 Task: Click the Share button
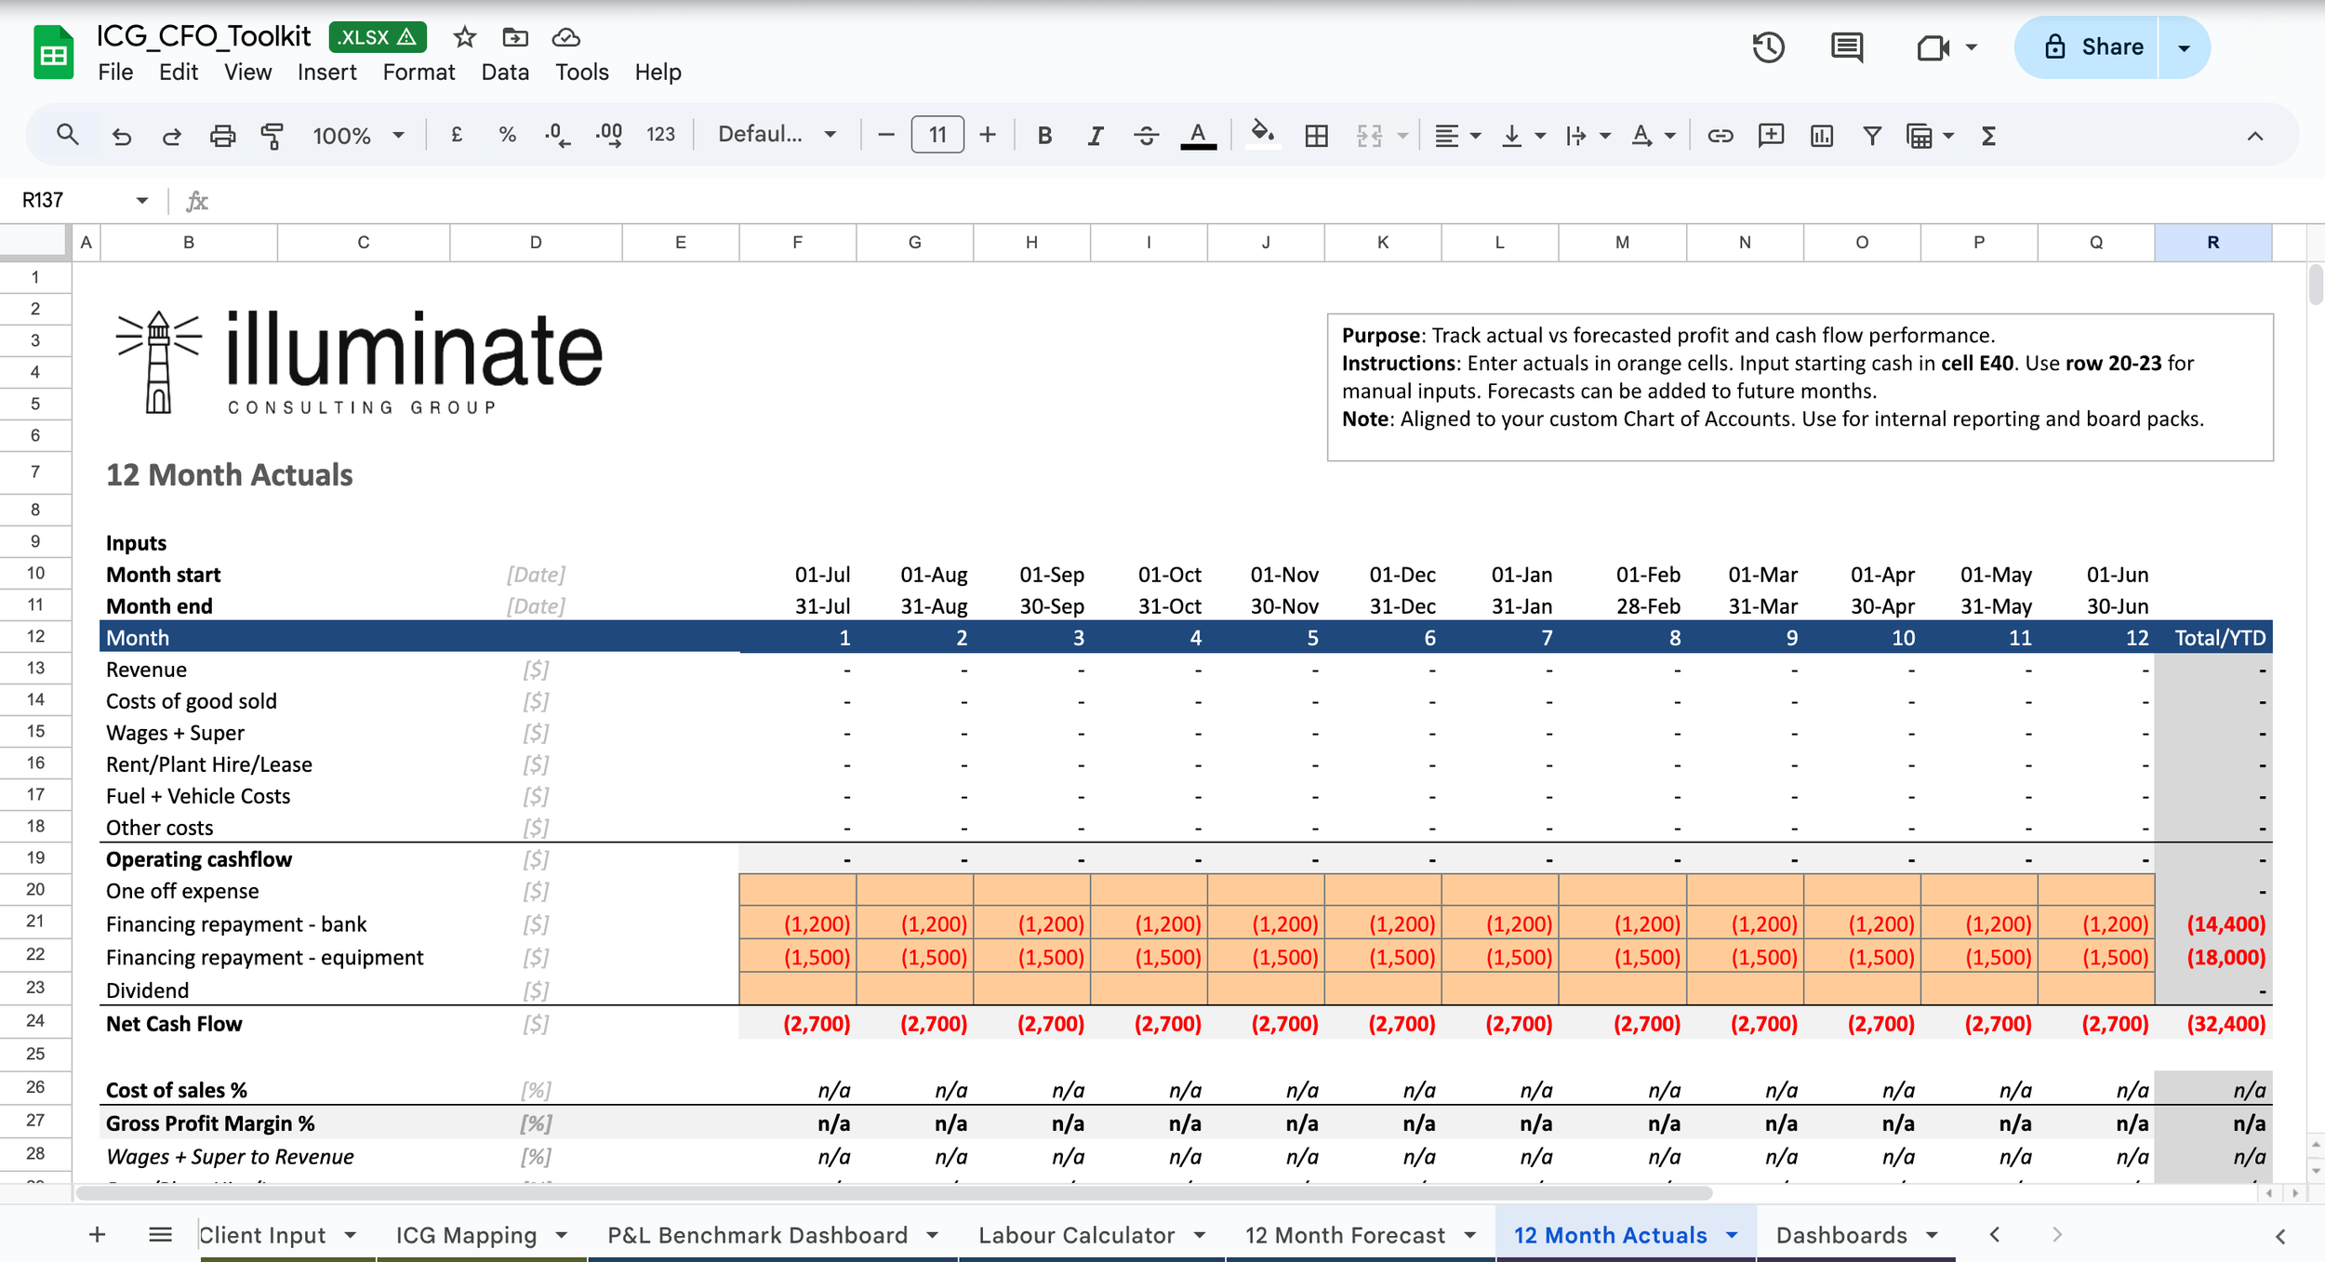click(2092, 47)
